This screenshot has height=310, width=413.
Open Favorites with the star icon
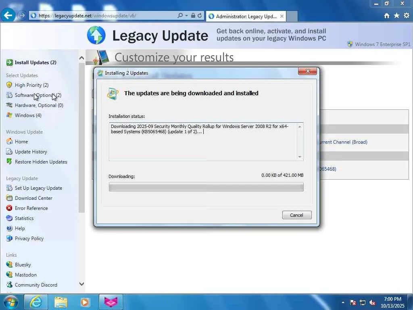[x=397, y=16]
